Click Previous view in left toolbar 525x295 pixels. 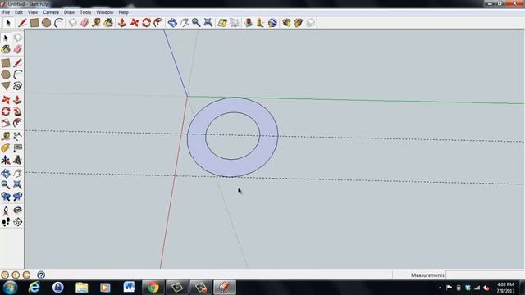click(x=6, y=197)
